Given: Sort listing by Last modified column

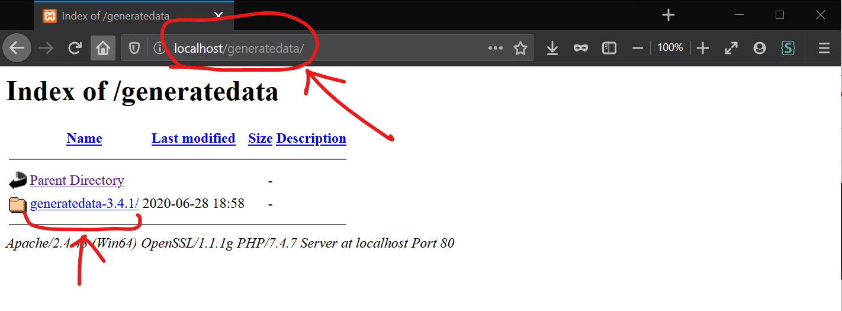Looking at the screenshot, I should pyautogui.click(x=194, y=138).
